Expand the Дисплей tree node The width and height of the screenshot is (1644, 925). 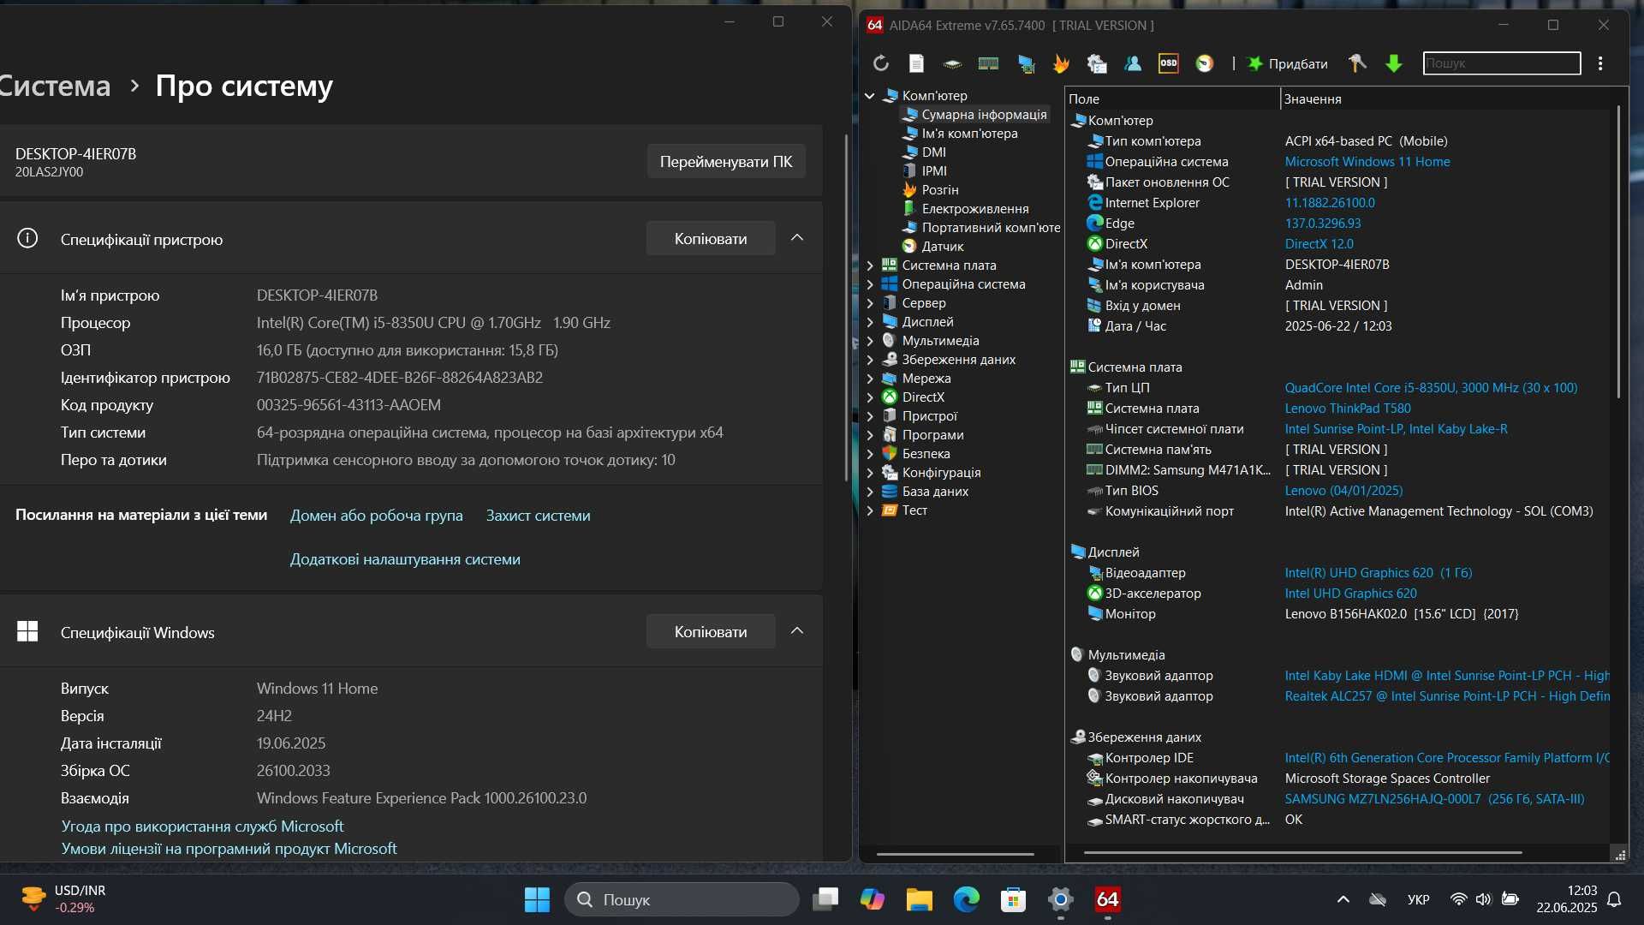(x=870, y=322)
